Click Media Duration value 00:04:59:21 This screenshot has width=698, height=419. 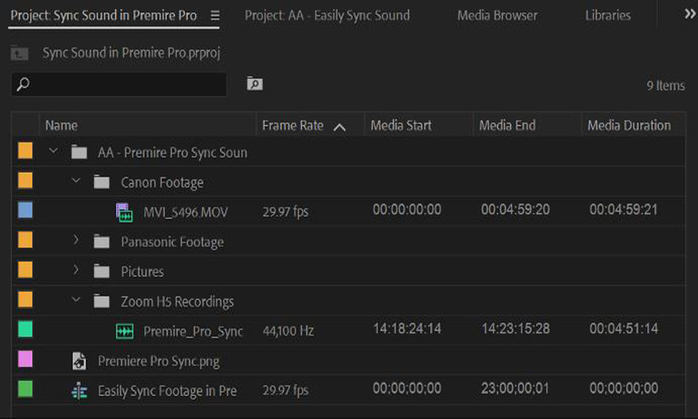[623, 209]
